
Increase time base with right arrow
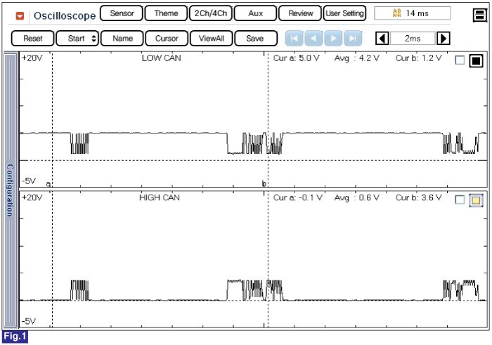(x=444, y=39)
